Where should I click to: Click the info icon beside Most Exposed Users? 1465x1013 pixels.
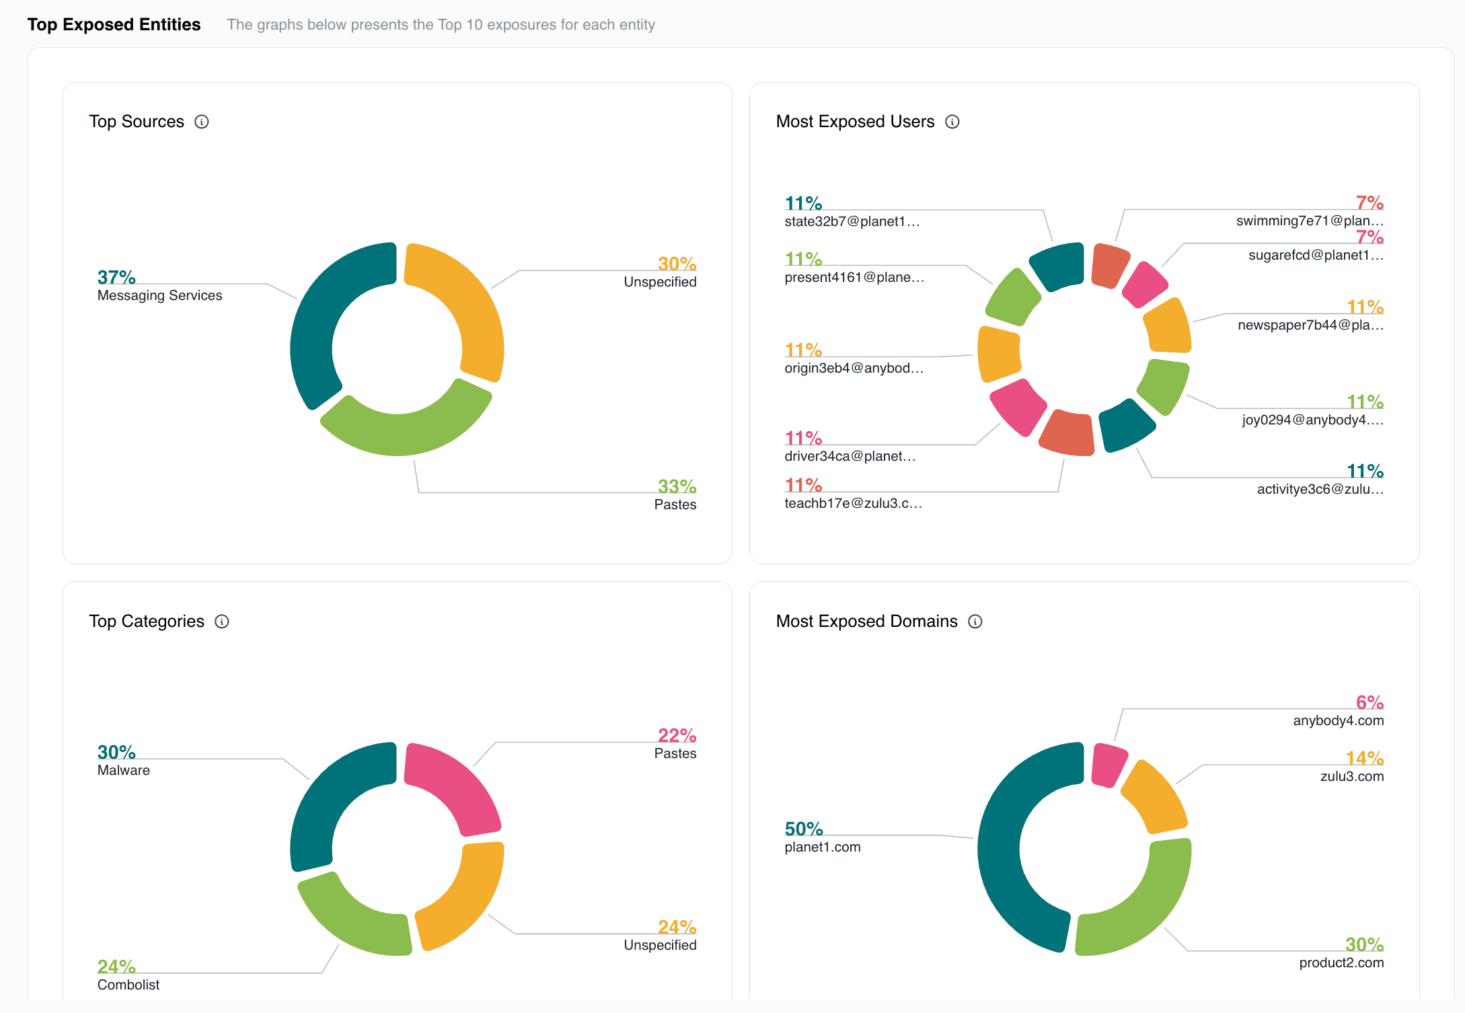952,122
